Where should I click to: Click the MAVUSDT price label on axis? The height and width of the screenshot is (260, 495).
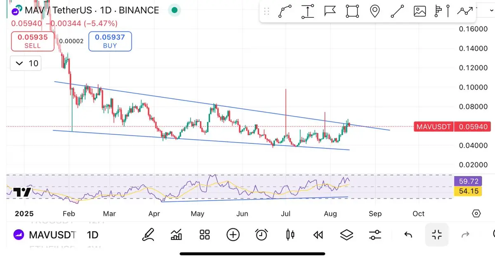pyautogui.click(x=433, y=126)
